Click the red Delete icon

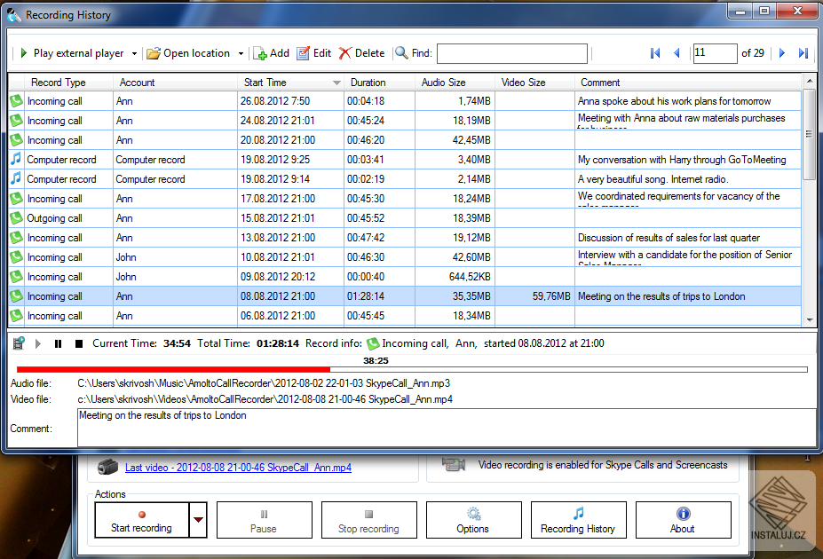pyautogui.click(x=345, y=53)
